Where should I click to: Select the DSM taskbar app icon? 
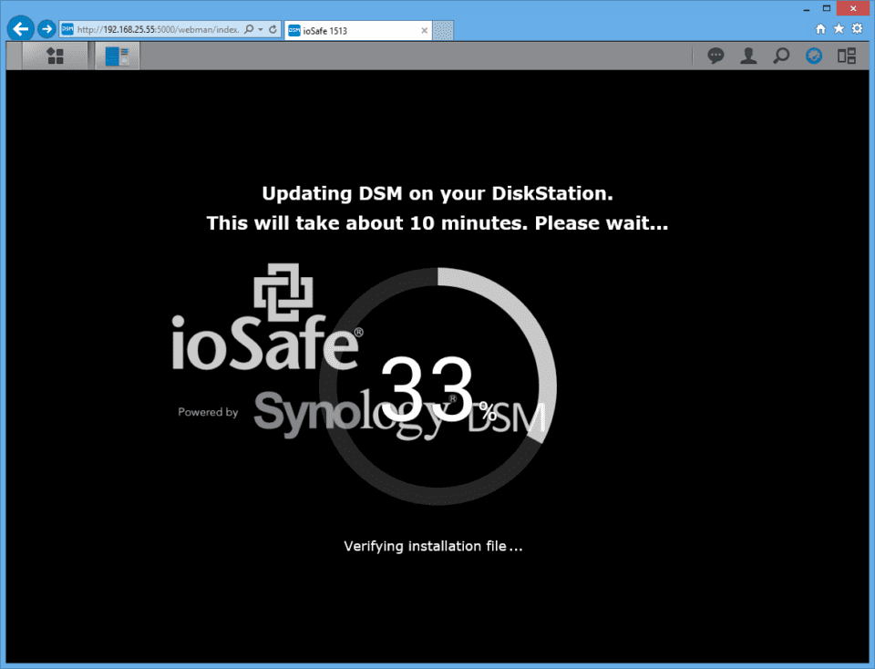tap(118, 56)
